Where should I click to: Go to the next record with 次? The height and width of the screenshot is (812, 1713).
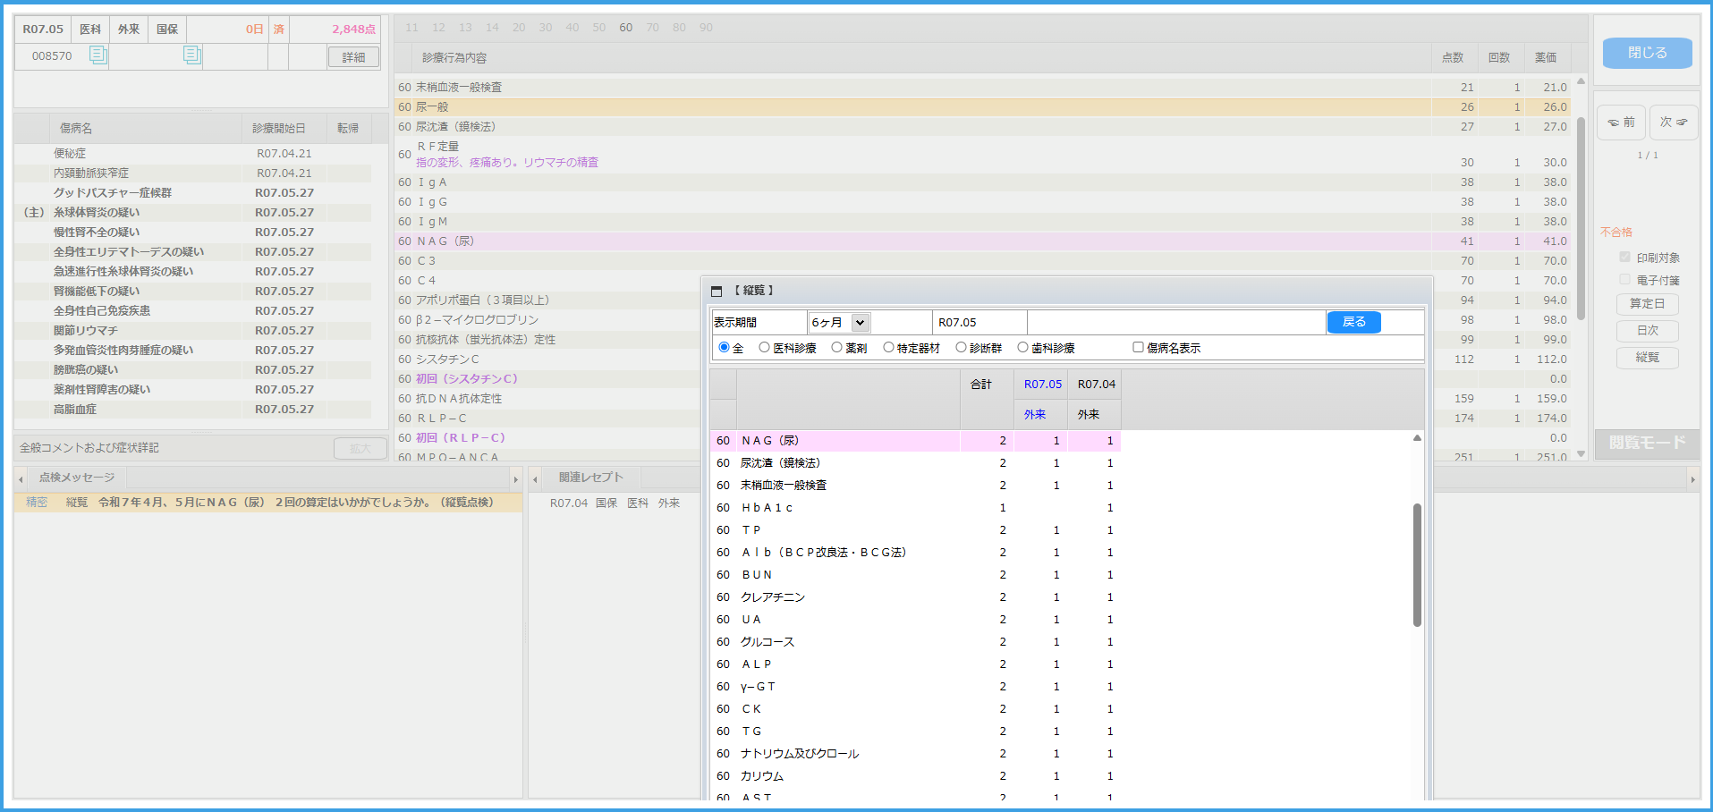1673,122
